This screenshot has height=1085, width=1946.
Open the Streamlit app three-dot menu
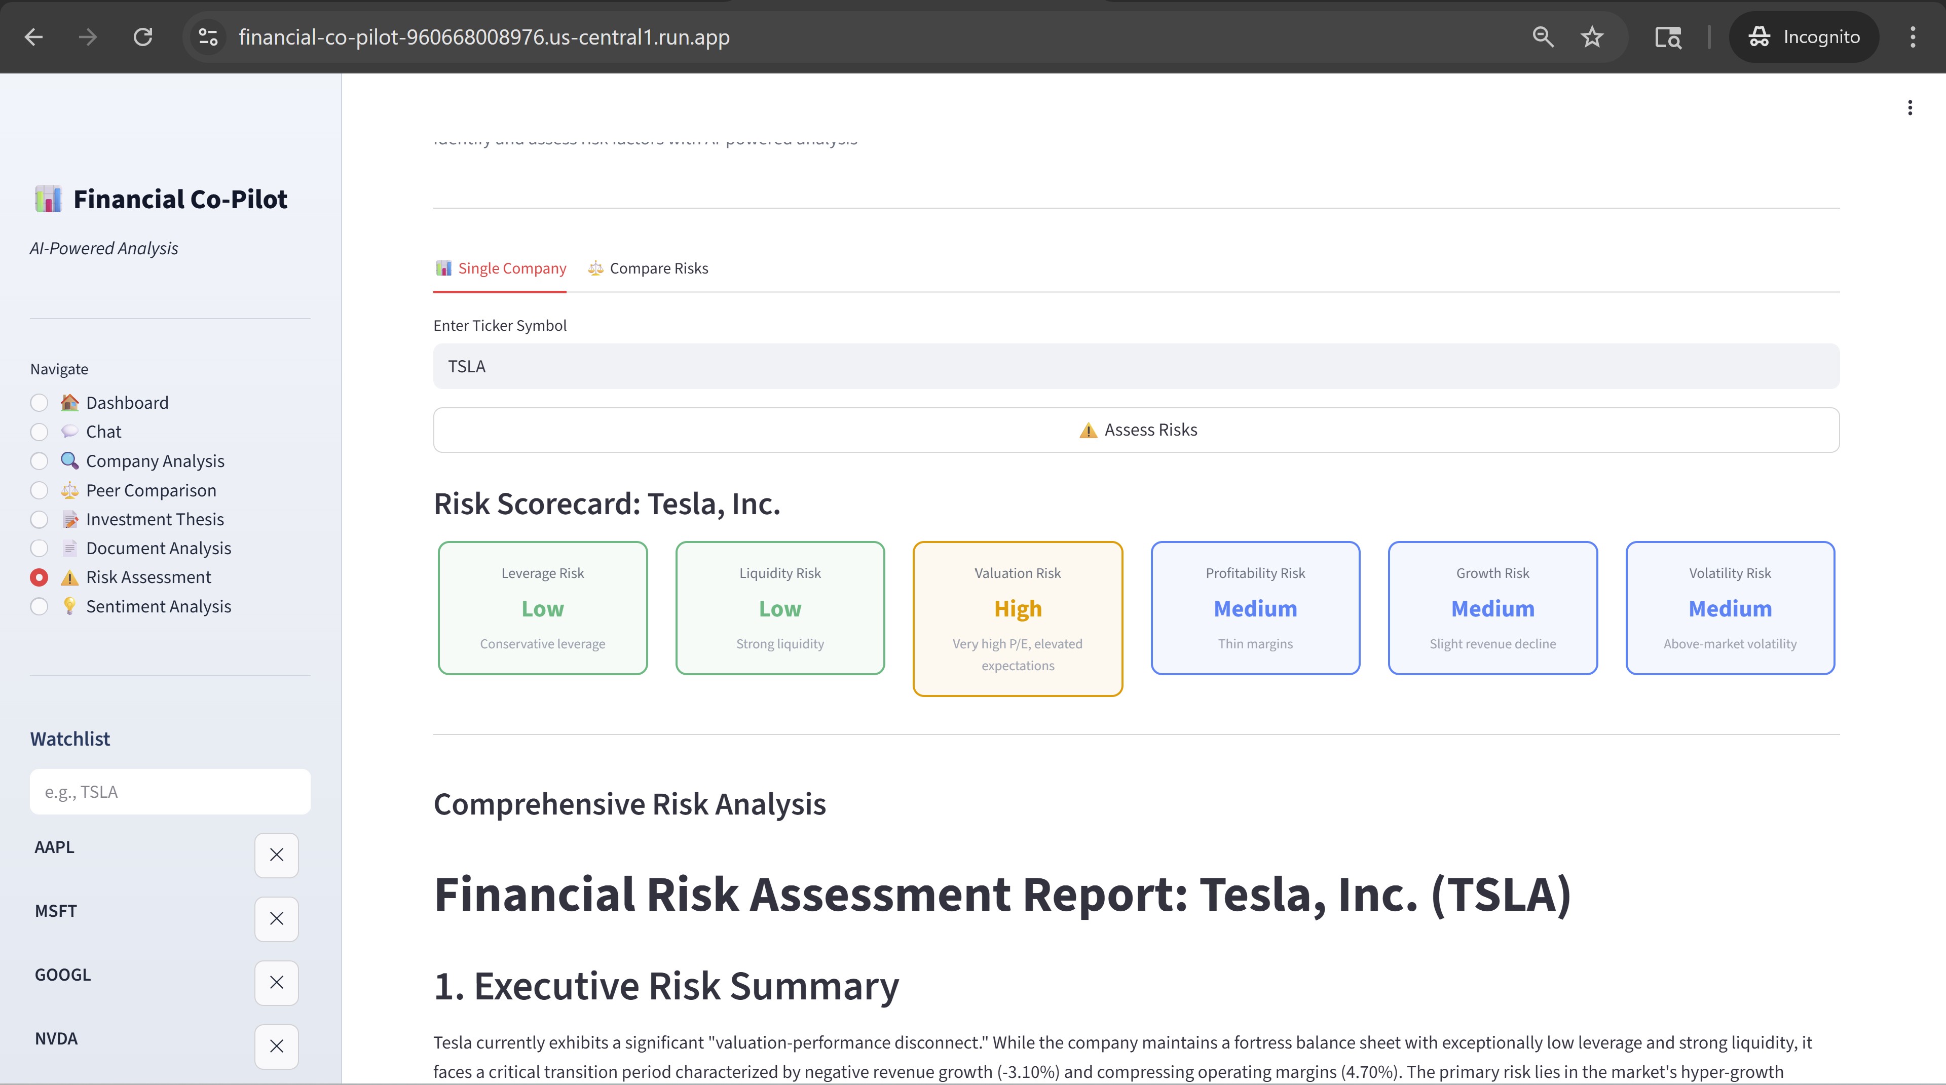1910,108
